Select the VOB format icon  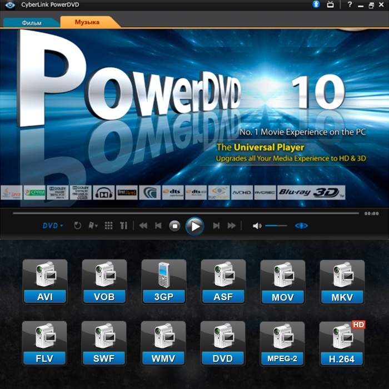[x=104, y=282]
